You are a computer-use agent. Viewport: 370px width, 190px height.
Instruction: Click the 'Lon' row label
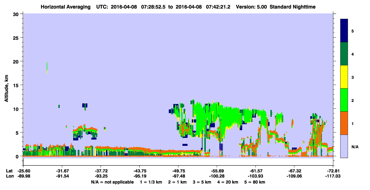(9, 176)
